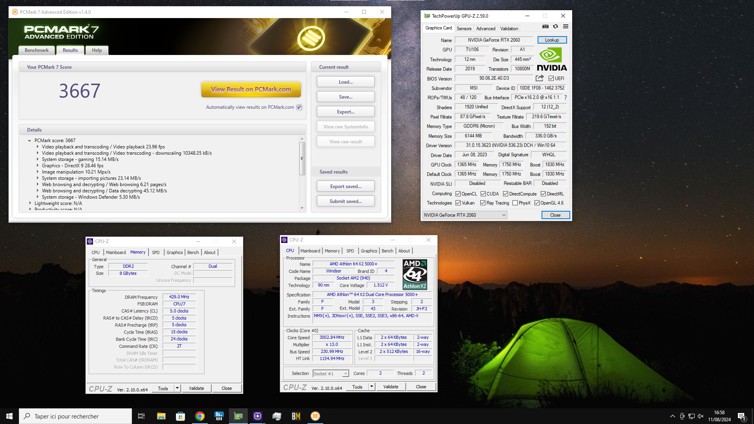754x424 pixels.
Task: Toggle the CUDA checkbox
Action: coord(483,194)
